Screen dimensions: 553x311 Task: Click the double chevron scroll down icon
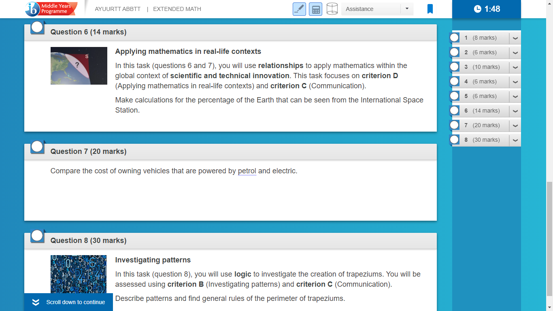[x=36, y=302]
